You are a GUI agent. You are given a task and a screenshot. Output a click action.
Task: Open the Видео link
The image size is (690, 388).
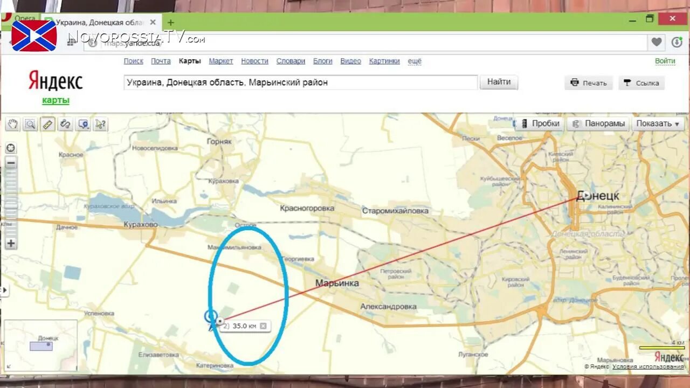point(350,61)
